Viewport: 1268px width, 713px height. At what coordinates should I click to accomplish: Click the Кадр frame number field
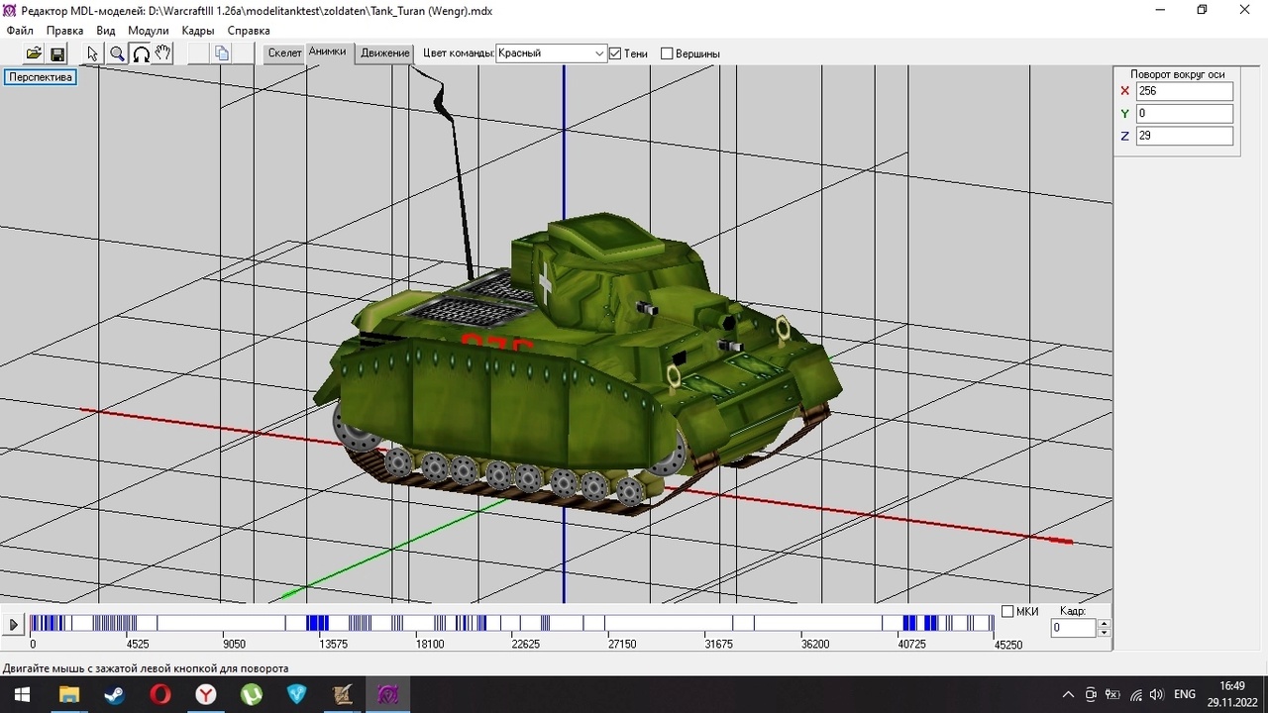[1074, 628]
